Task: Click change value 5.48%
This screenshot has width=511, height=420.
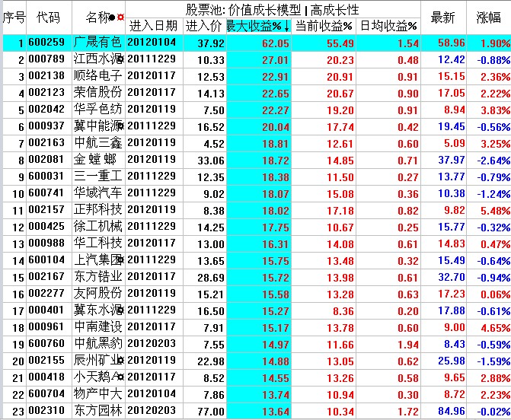Action: coord(495,211)
